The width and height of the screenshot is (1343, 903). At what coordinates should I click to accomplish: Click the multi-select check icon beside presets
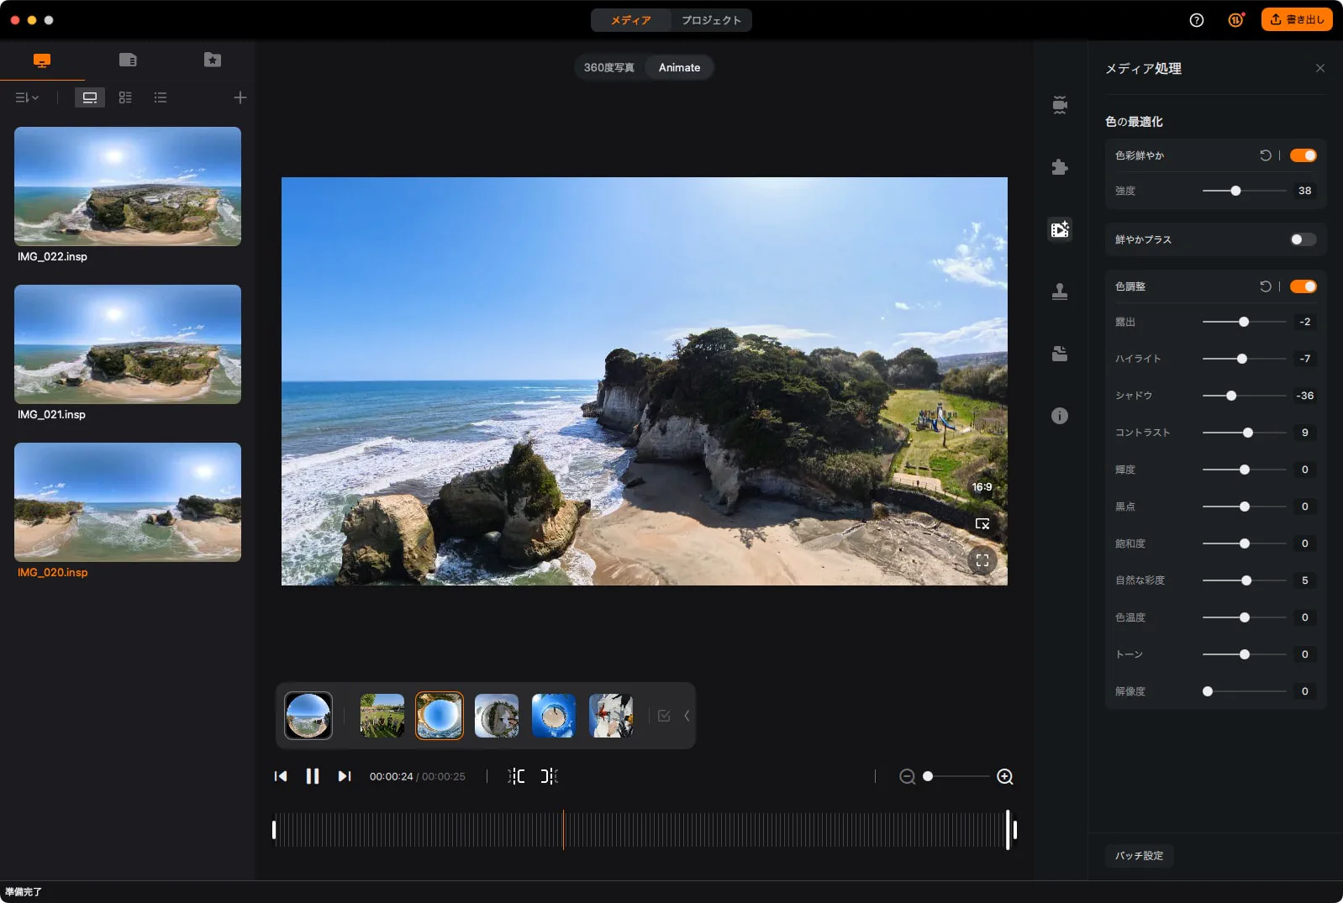[x=664, y=716]
